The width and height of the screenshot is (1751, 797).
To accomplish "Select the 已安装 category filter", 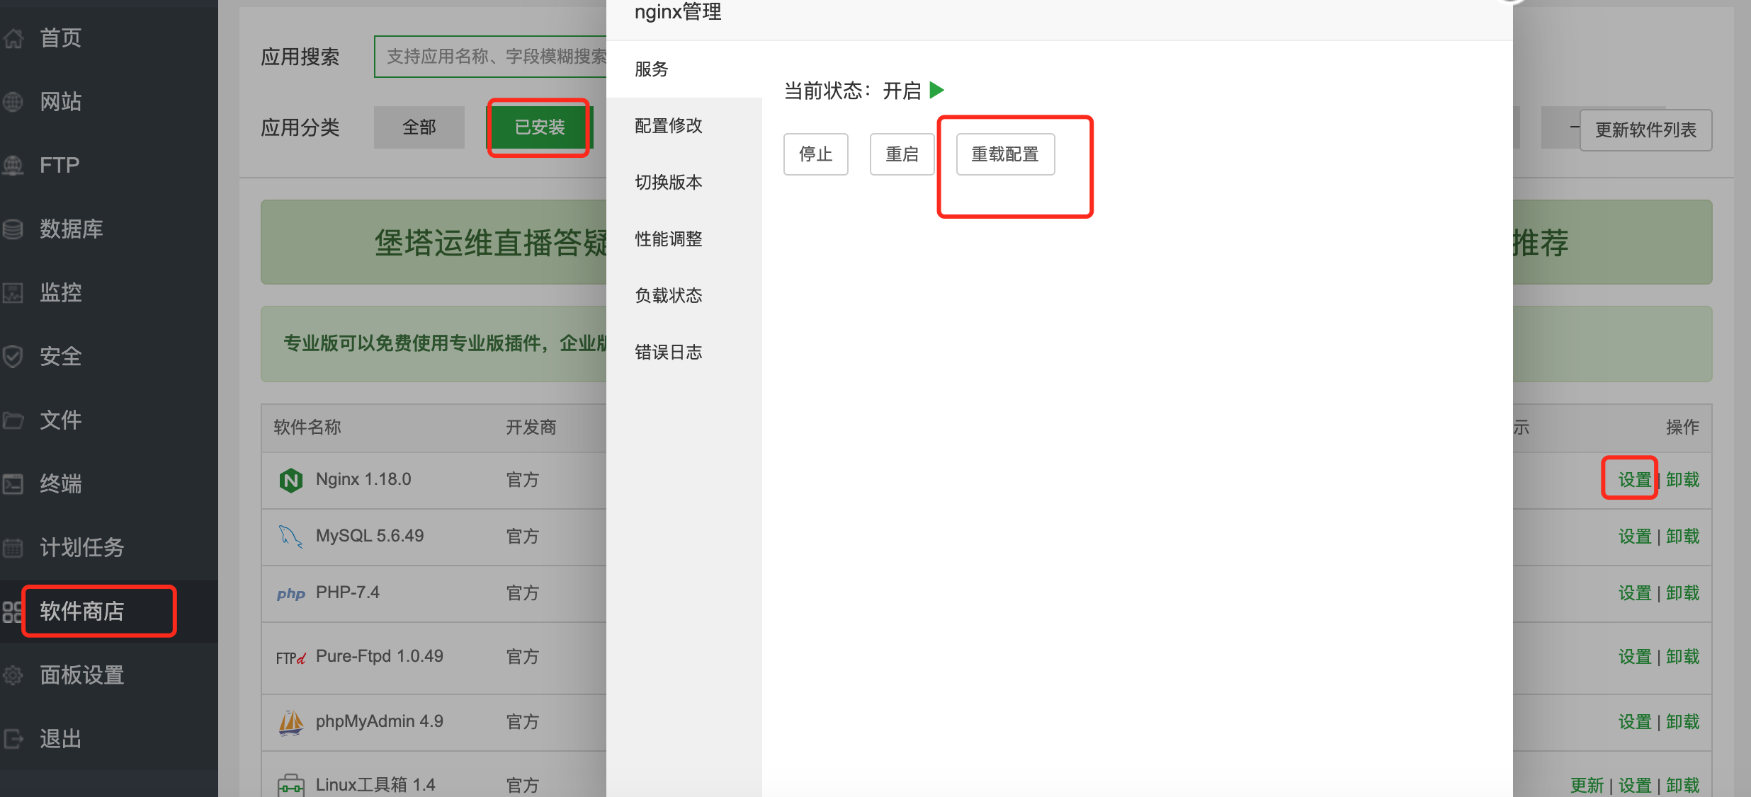I will [539, 127].
